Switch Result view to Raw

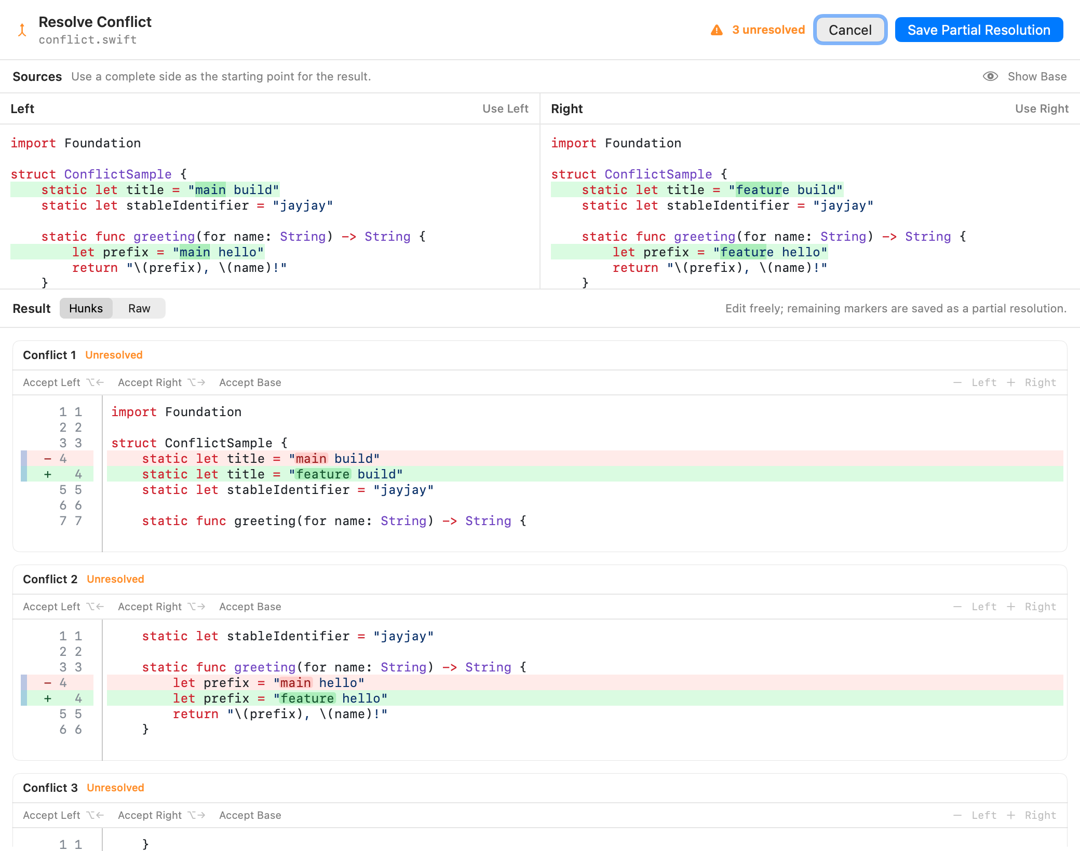(139, 308)
